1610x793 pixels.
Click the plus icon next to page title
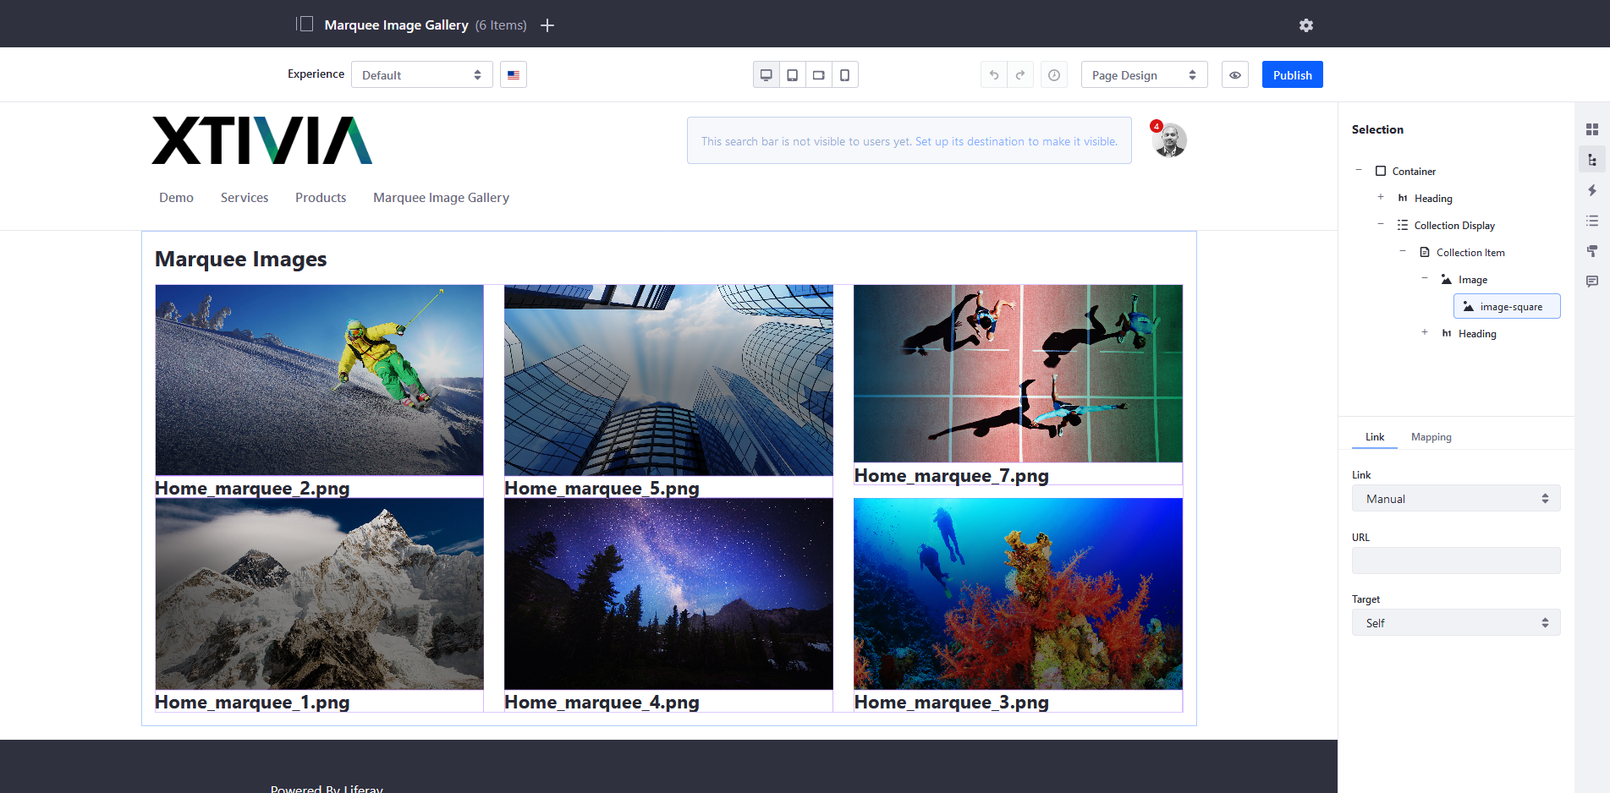[547, 25]
